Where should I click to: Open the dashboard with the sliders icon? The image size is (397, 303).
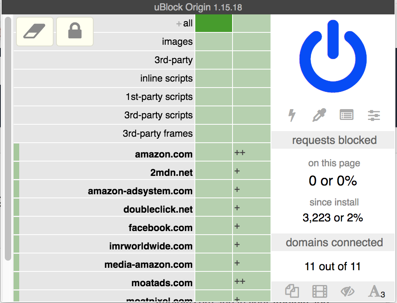[374, 115]
